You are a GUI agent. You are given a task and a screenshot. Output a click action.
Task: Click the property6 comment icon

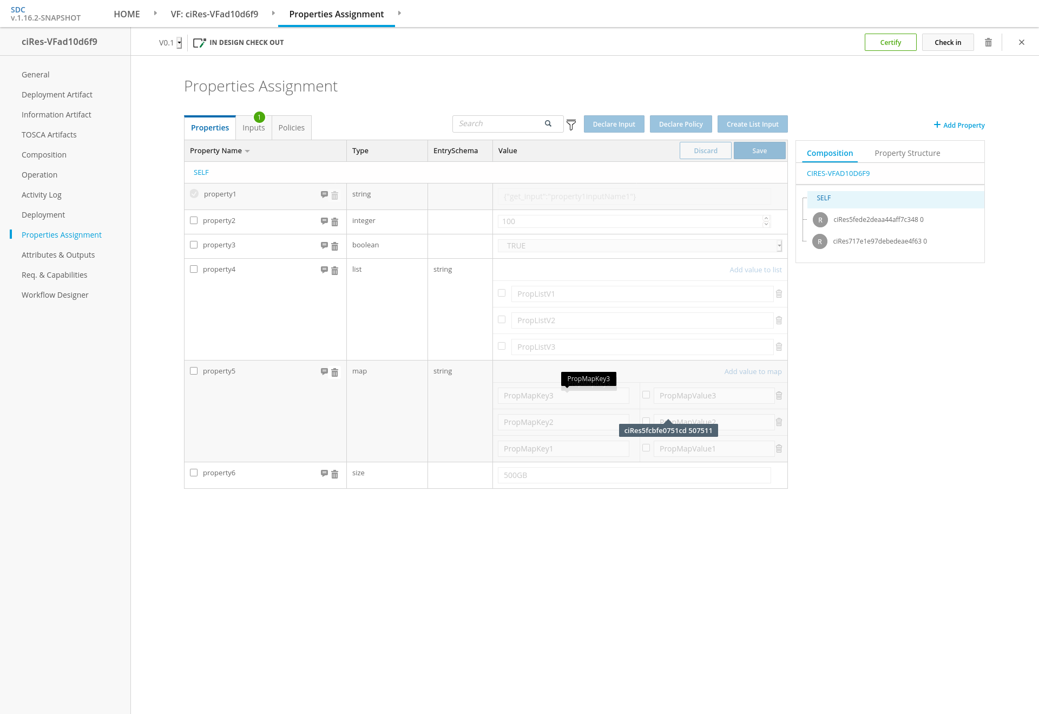coord(324,473)
